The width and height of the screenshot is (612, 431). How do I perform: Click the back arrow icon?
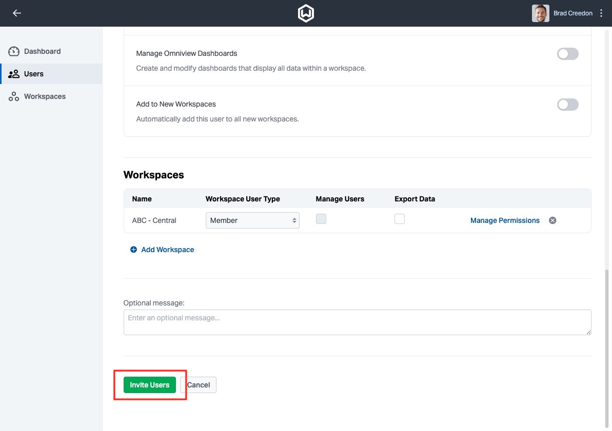17,13
